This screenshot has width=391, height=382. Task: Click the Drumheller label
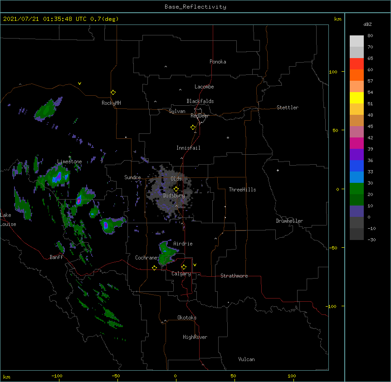point(289,221)
